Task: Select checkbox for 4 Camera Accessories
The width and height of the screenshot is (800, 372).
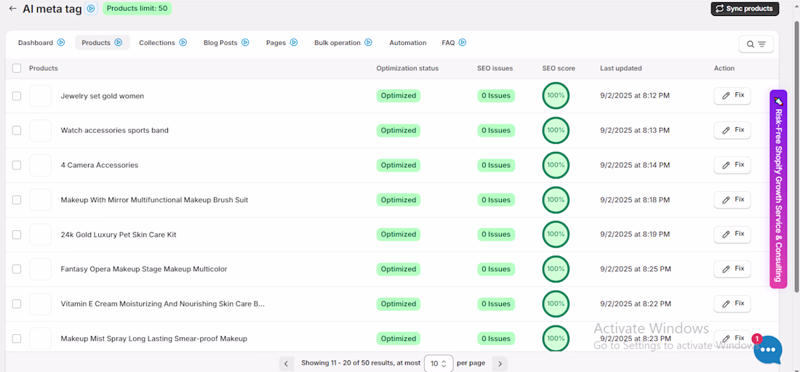Action: click(17, 165)
